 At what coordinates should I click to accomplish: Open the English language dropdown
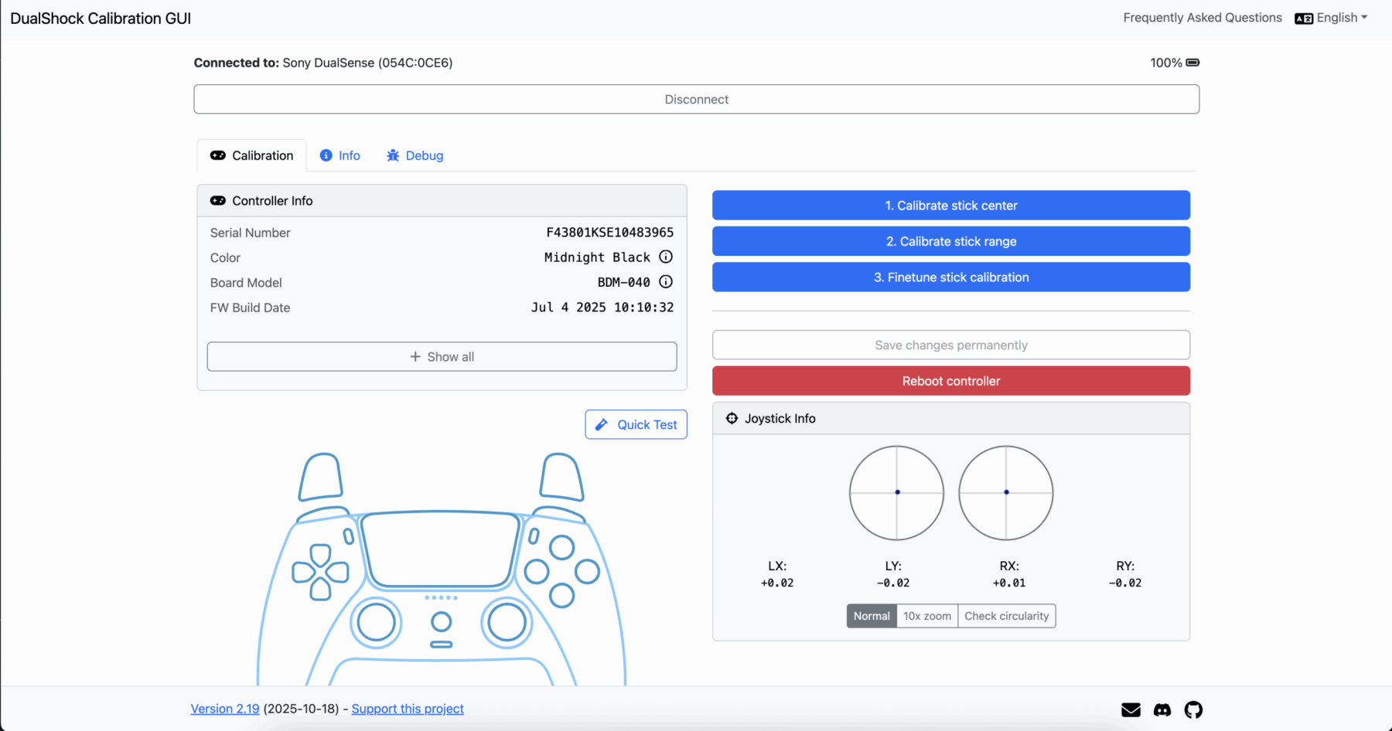[x=1332, y=18]
